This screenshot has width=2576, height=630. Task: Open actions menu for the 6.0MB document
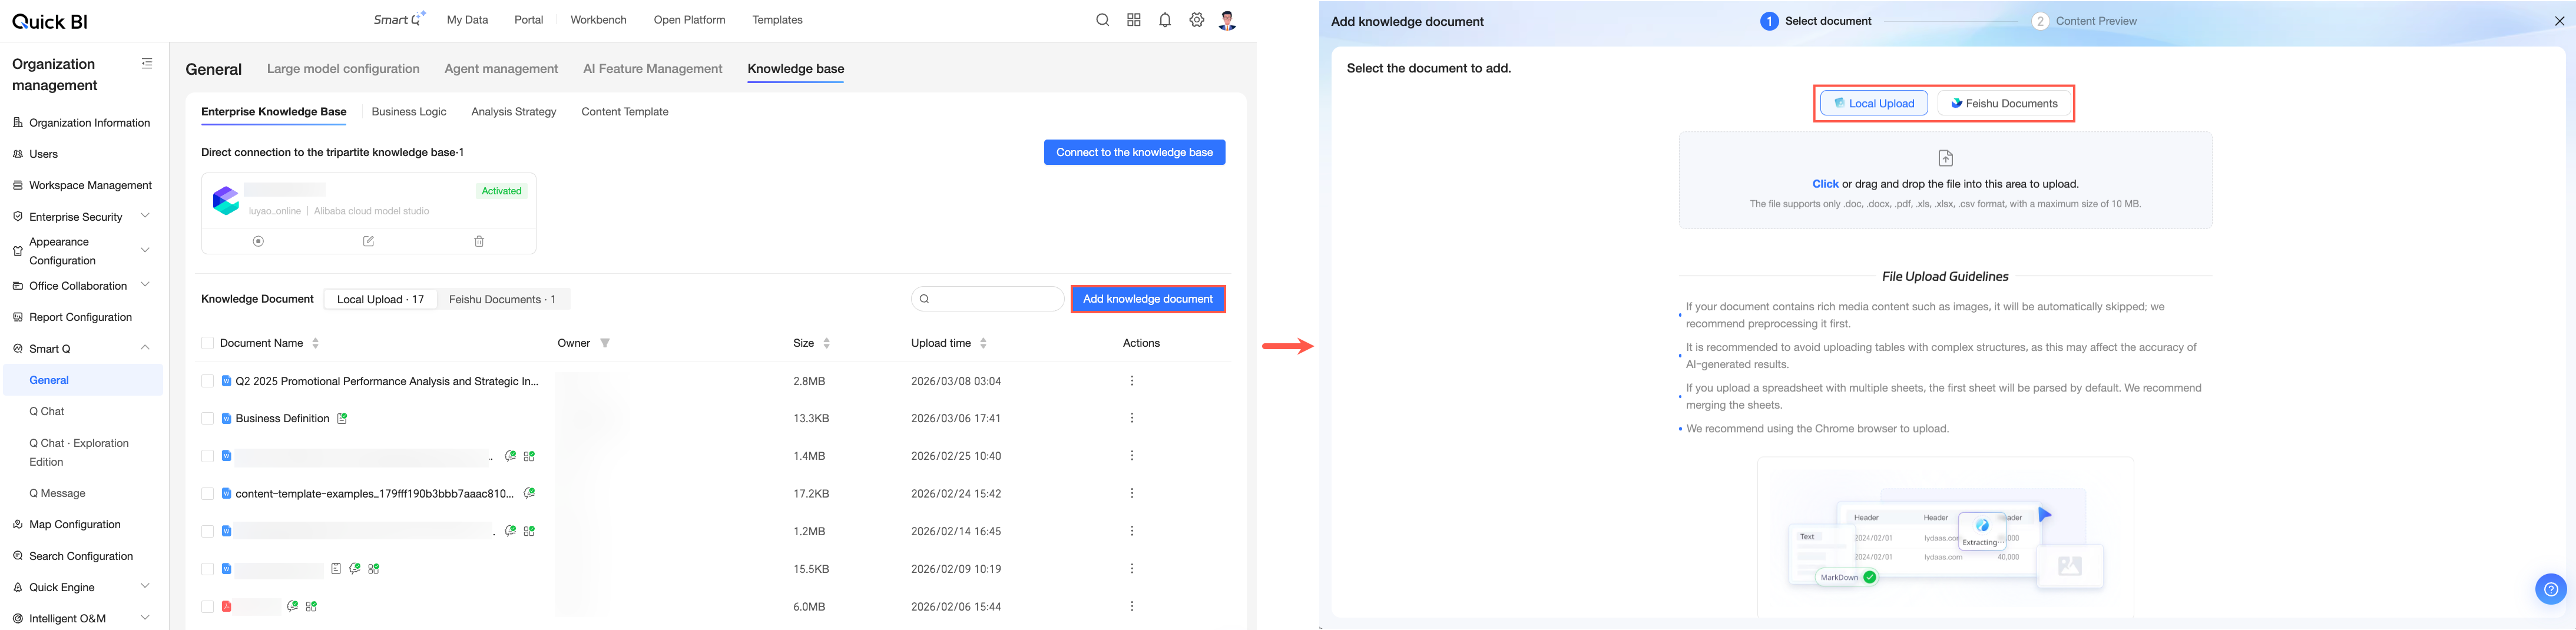click(x=1132, y=606)
